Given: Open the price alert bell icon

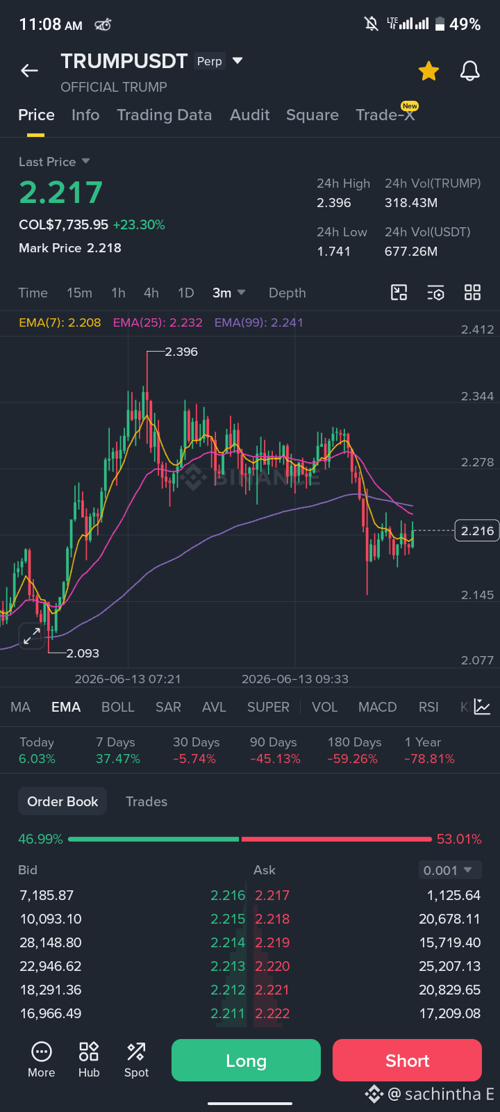Looking at the screenshot, I should coord(470,71).
